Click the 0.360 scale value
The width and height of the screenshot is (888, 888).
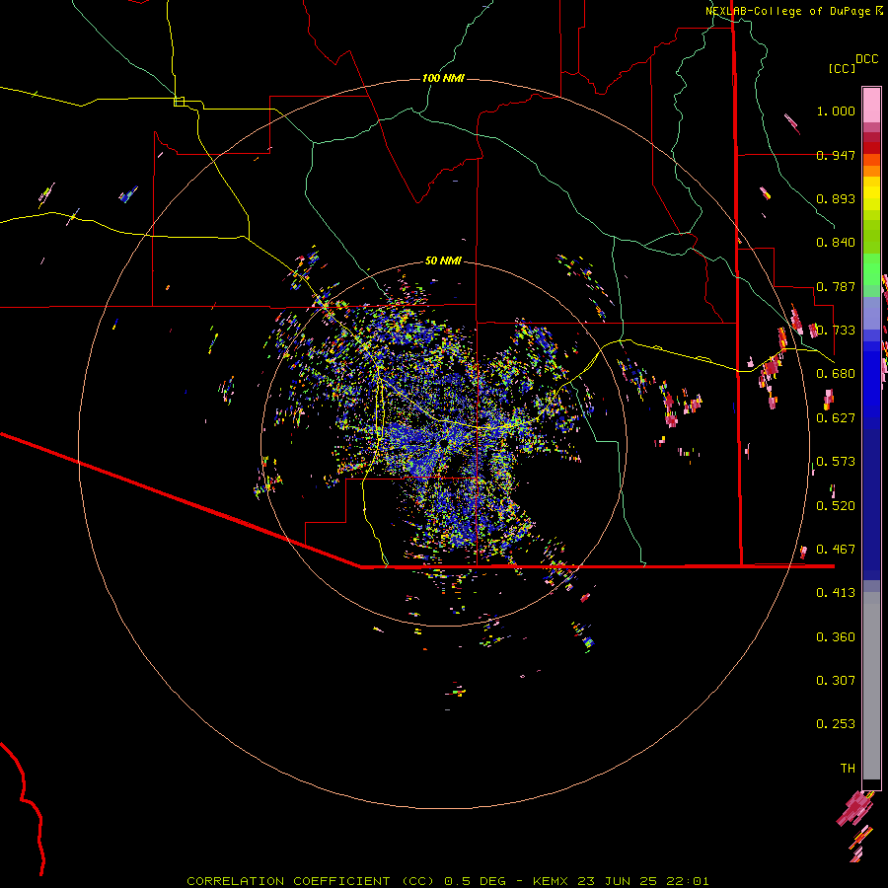point(836,637)
